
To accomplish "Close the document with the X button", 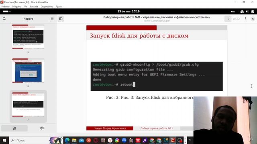I will click(253, 19).
